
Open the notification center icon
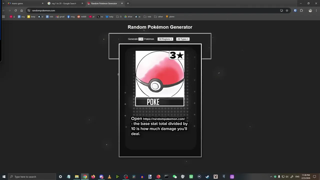(314, 177)
